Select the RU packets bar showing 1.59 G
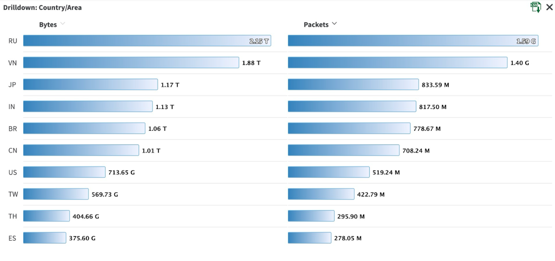Screen dimensions: 555x261 point(413,41)
